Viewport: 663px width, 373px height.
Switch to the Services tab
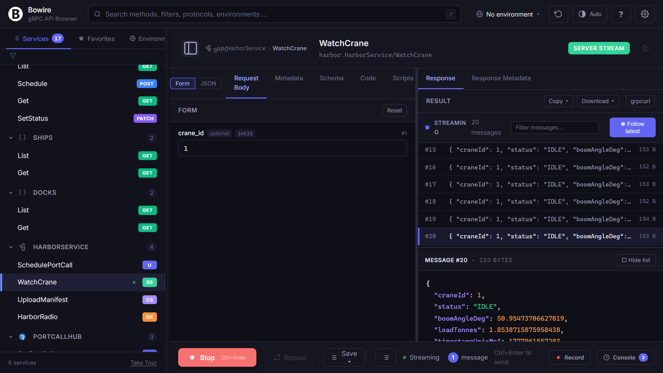point(39,39)
